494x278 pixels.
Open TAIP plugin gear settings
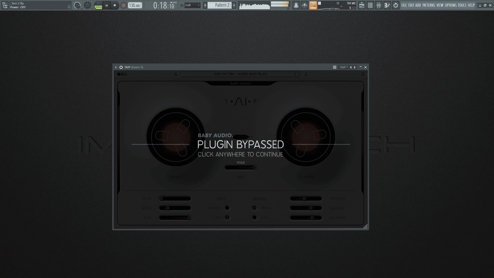pos(121,67)
